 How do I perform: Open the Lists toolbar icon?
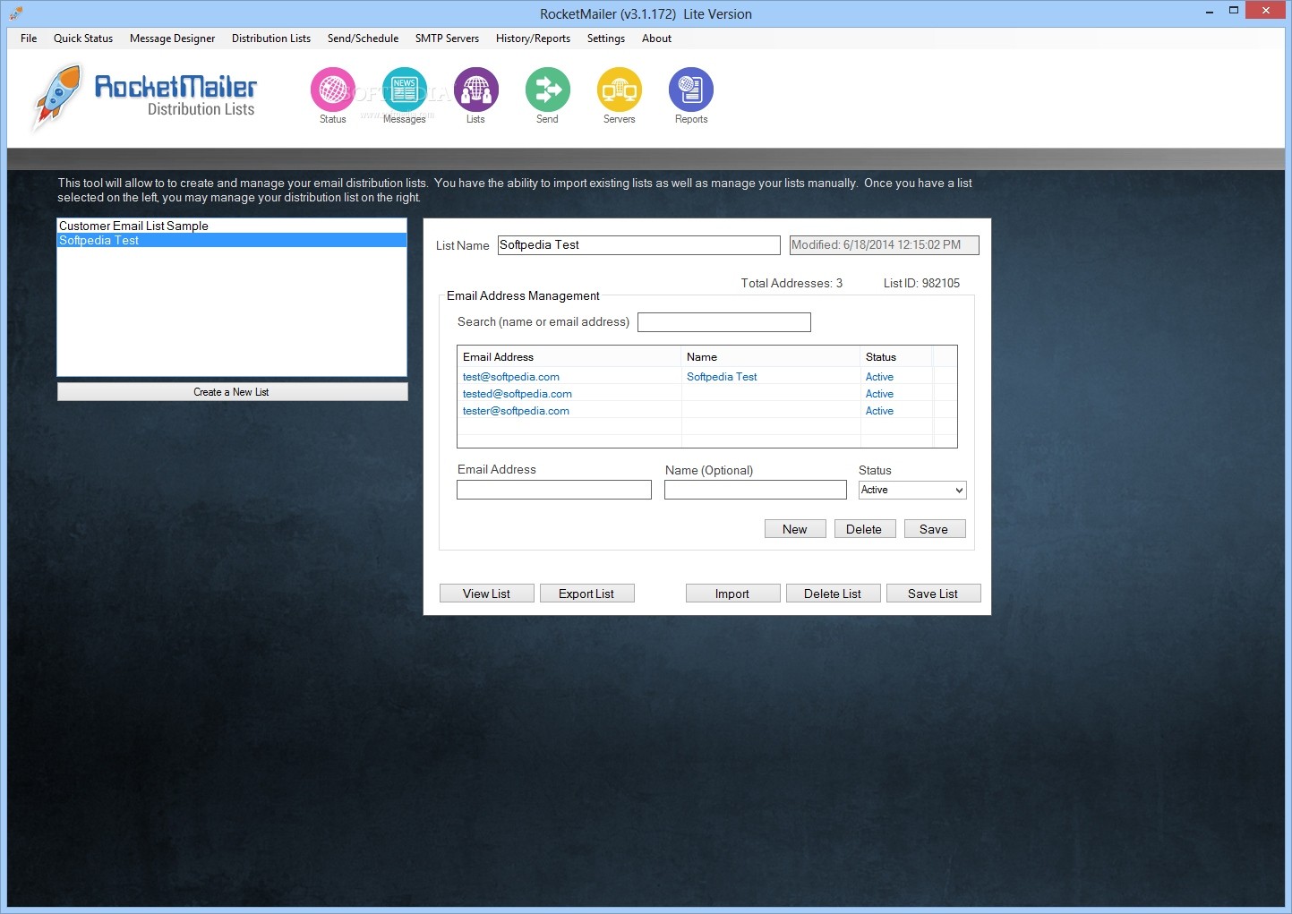476,90
